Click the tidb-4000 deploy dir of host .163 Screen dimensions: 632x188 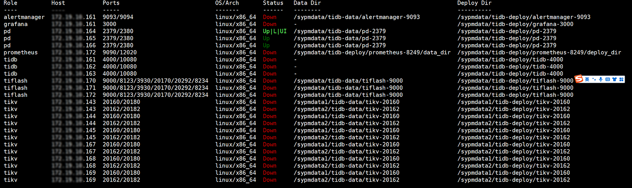[510, 73]
